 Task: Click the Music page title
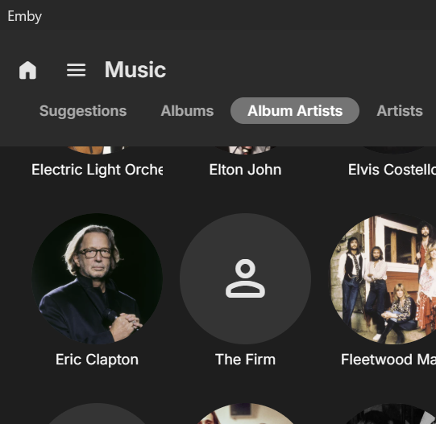tap(135, 70)
